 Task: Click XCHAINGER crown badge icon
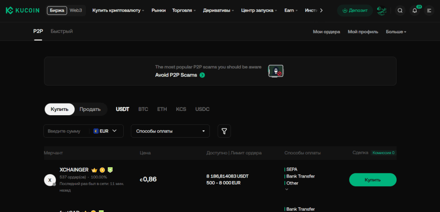94,170
